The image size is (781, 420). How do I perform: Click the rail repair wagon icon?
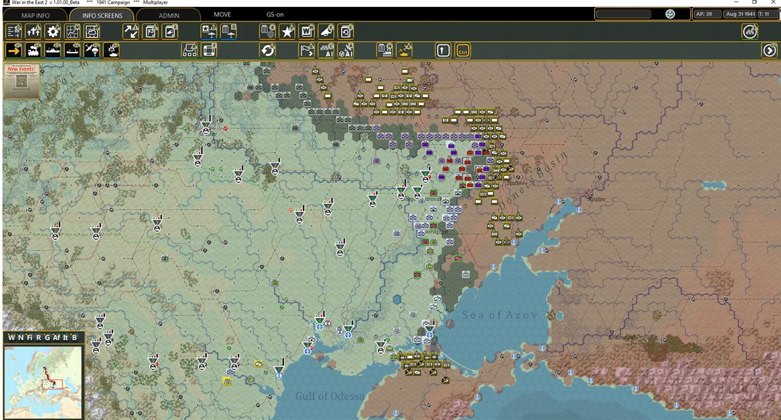(189, 50)
